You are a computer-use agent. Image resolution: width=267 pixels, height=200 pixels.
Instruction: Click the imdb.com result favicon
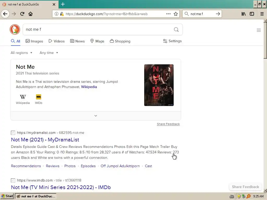13,180
